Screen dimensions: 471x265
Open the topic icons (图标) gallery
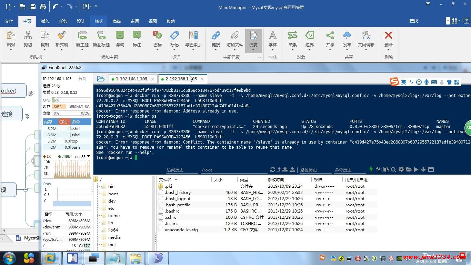(157, 36)
